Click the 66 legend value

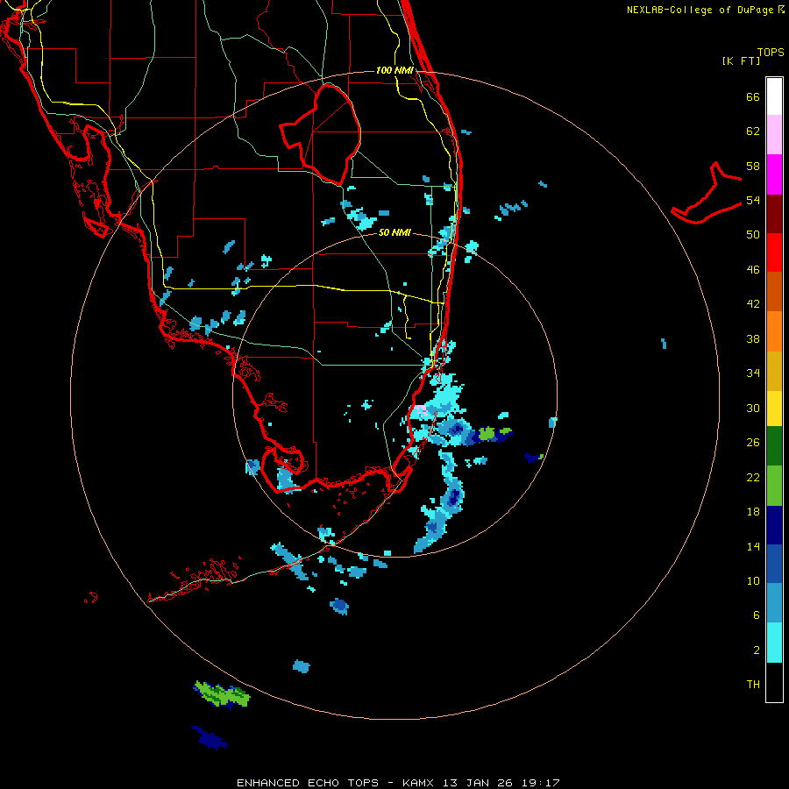click(753, 96)
